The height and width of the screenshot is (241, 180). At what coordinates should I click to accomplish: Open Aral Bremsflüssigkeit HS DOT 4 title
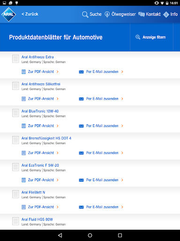pos(46,138)
